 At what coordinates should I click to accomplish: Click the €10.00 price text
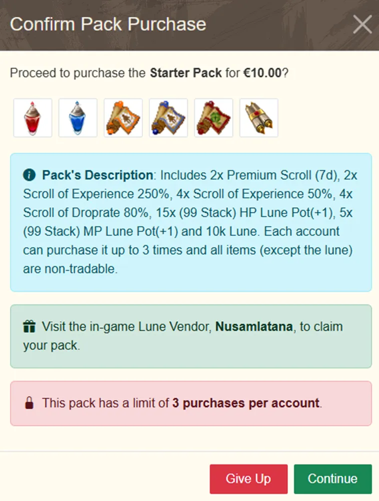point(262,73)
